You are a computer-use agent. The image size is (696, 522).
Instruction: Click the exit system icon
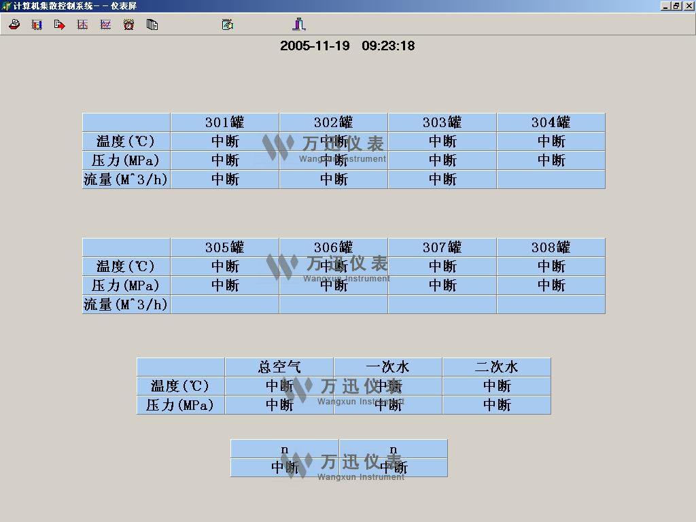click(298, 24)
